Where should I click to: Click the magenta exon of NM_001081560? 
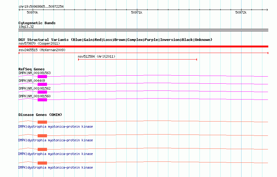pos(42,100)
